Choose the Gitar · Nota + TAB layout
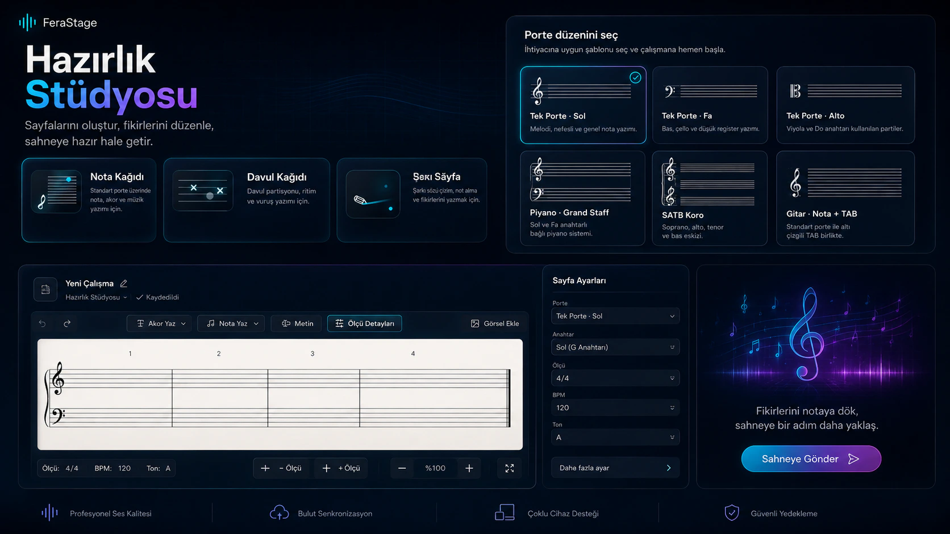Screen dimensions: 950x534 click(x=845, y=198)
